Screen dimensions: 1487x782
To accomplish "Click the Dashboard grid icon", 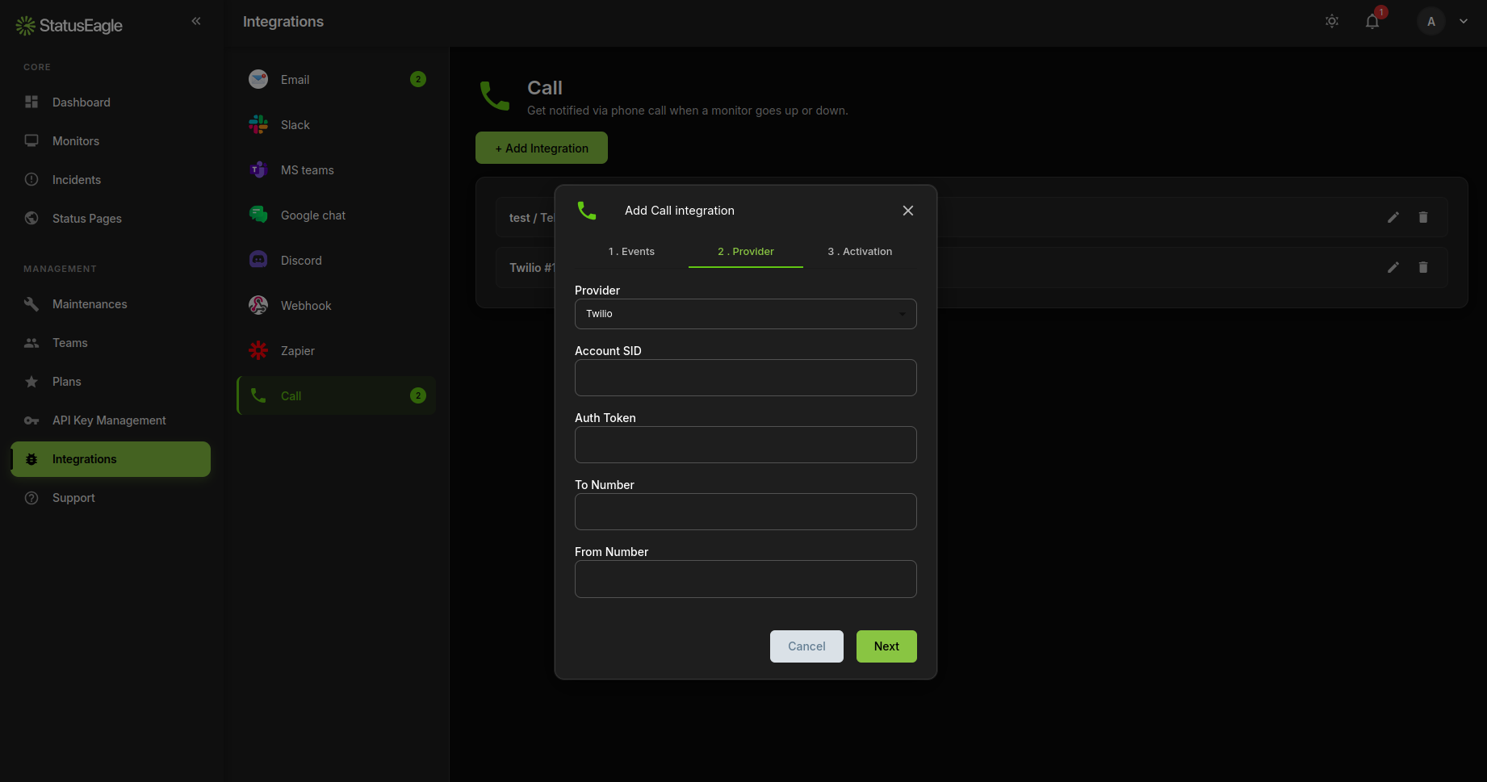I will click(x=31, y=102).
